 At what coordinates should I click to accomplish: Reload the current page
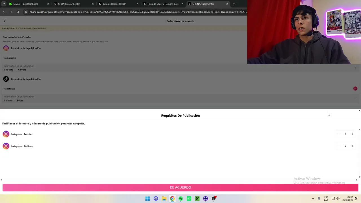pos(18,12)
